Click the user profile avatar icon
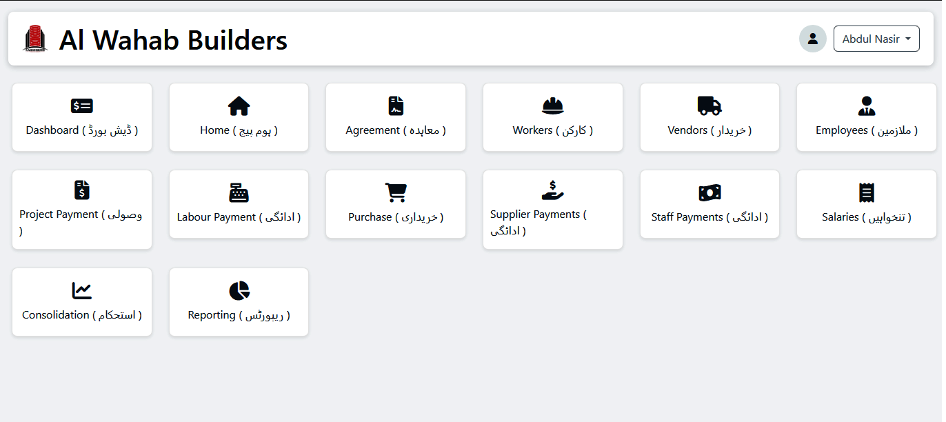The width and height of the screenshot is (946, 422). (x=812, y=39)
